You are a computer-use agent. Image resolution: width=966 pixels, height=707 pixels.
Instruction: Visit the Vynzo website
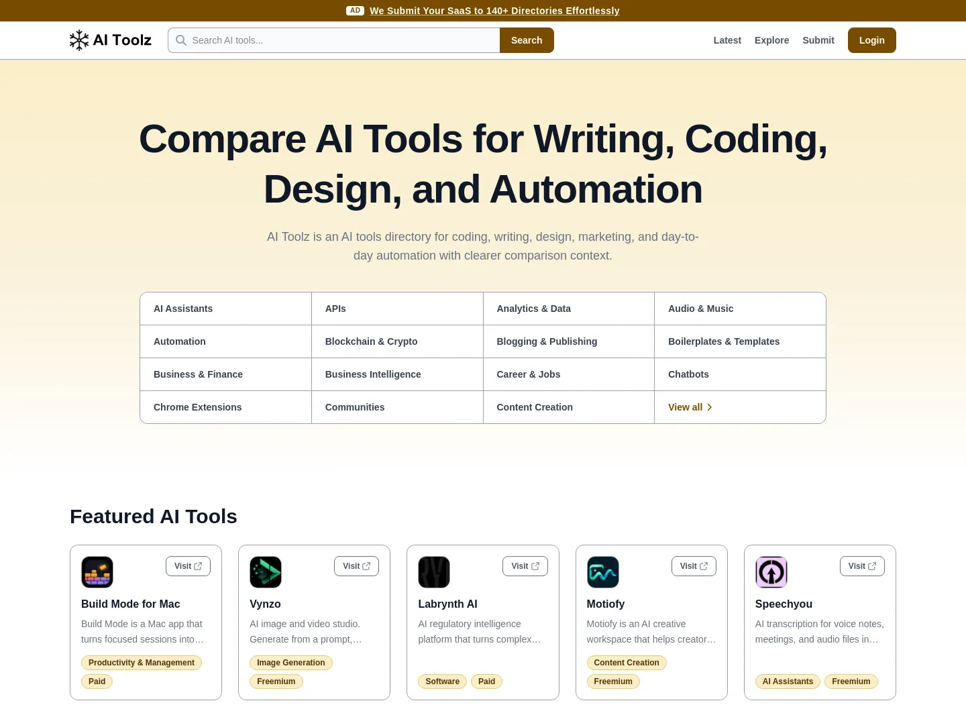pyautogui.click(x=356, y=566)
